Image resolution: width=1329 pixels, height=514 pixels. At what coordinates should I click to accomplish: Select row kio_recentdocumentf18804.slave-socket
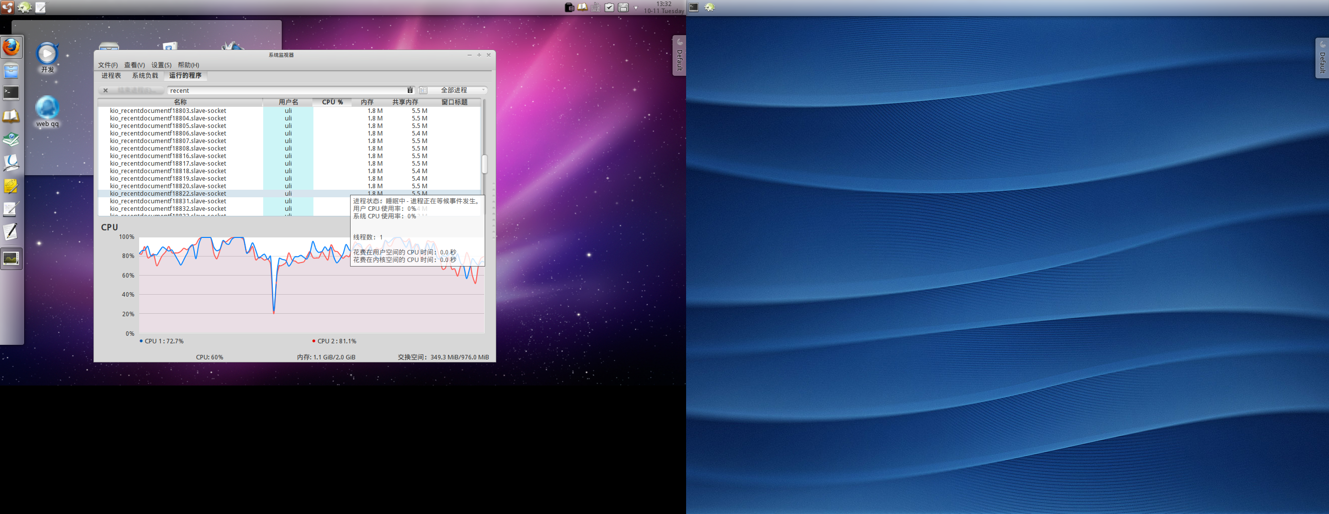[x=289, y=118]
